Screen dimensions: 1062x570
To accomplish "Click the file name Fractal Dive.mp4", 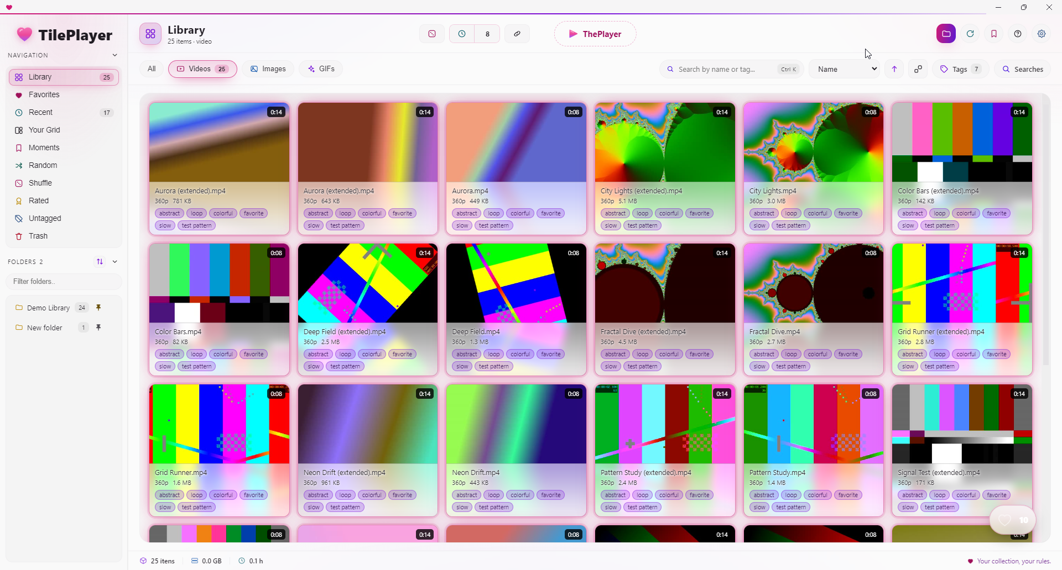I will [x=774, y=331].
